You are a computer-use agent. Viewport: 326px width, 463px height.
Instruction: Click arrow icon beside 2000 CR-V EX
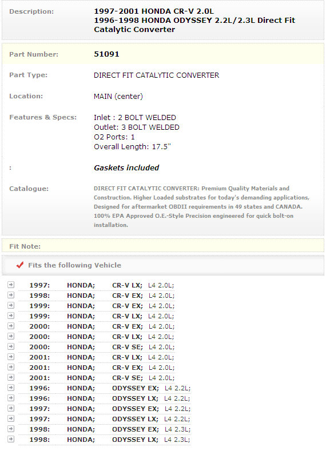pos(11,326)
